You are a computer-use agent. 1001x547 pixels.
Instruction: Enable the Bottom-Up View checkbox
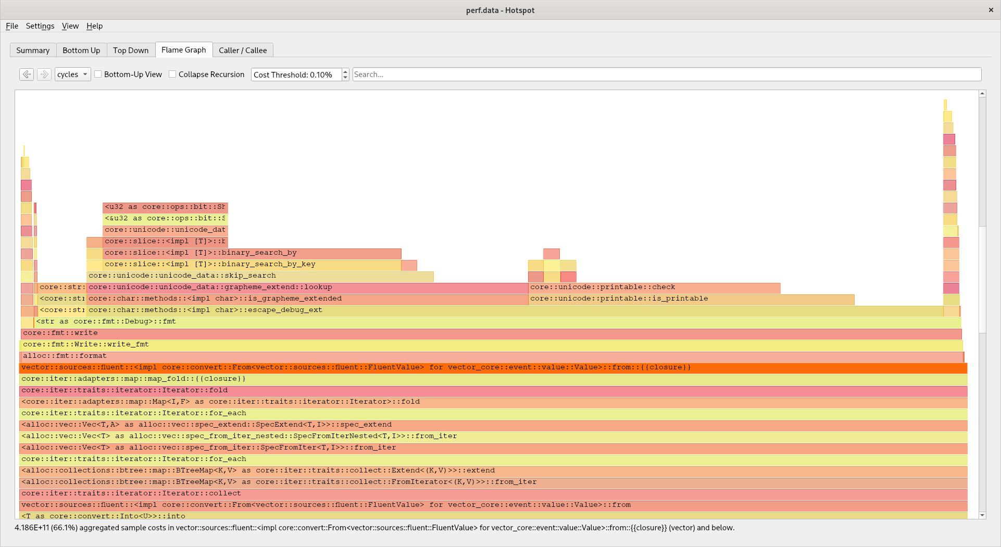pos(98,74)
